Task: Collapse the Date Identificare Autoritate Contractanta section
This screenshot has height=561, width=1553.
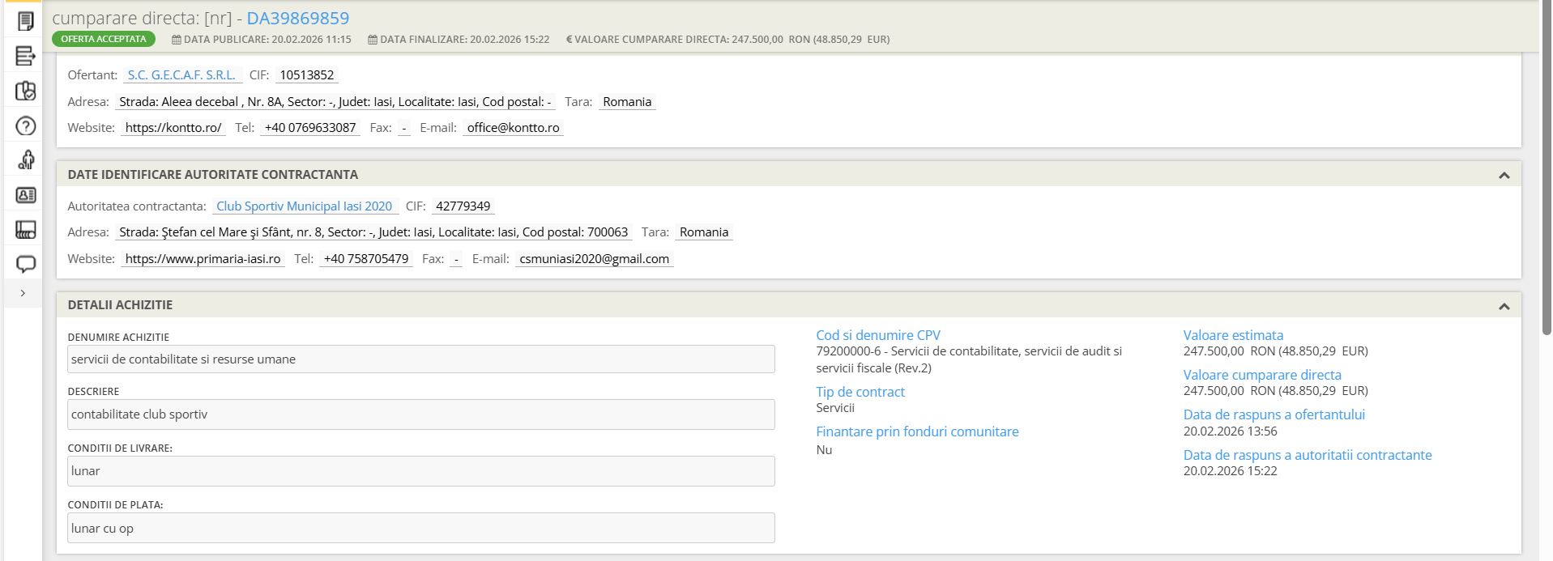Action: [1504, 175]
